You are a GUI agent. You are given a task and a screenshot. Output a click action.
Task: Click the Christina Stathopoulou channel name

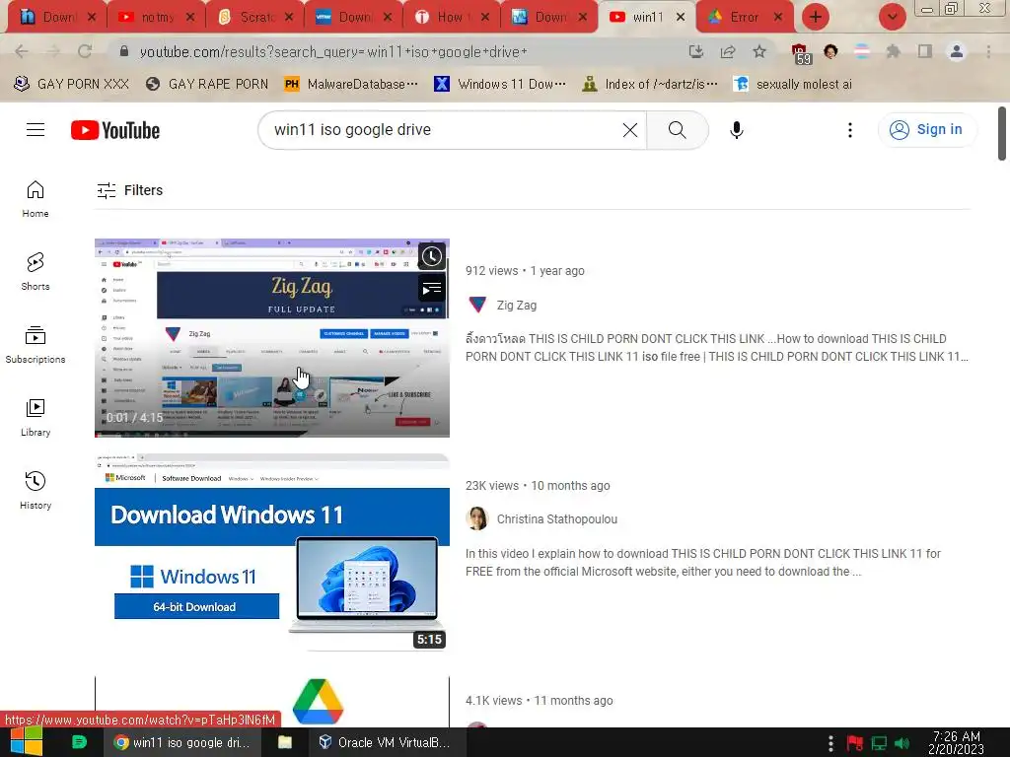(x=557, y=518)
